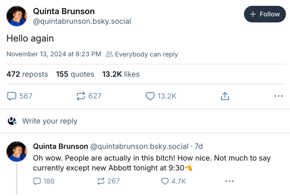This screenshot has height=196, width=290.
Task: Click the reply icon on main post
Action: point(12,96)
